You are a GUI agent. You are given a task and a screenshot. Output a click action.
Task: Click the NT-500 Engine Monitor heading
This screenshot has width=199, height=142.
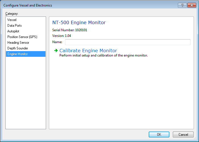coord(79,22)
